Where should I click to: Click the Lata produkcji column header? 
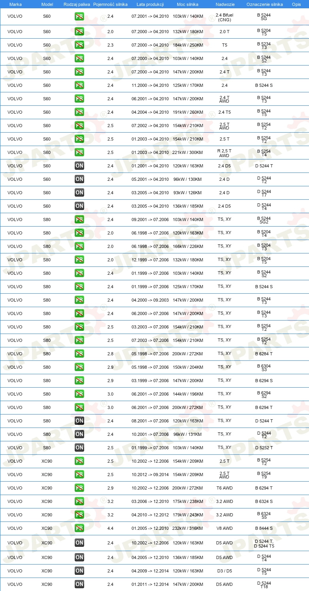point(150,4)
